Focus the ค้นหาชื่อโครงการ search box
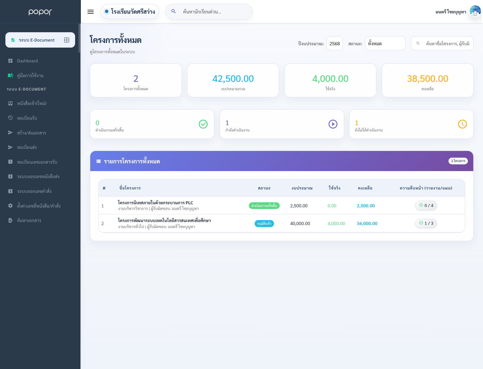 [442, 43]
